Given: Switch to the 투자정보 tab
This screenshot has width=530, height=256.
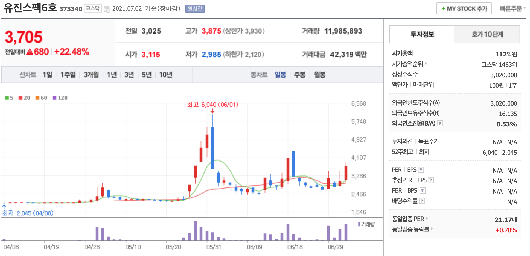Looking at the screenshot, I should pyautogui.click(x=422, y=34).
